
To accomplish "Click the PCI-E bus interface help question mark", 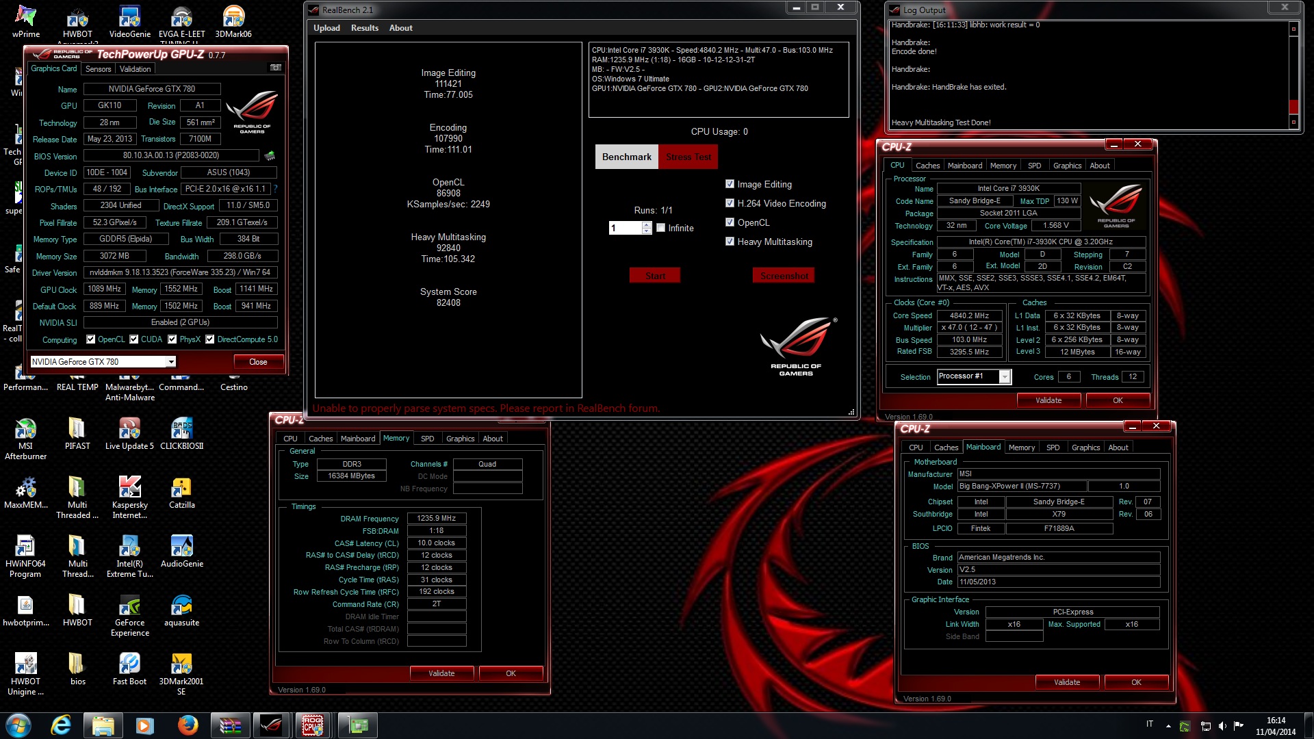I will 276,189.
